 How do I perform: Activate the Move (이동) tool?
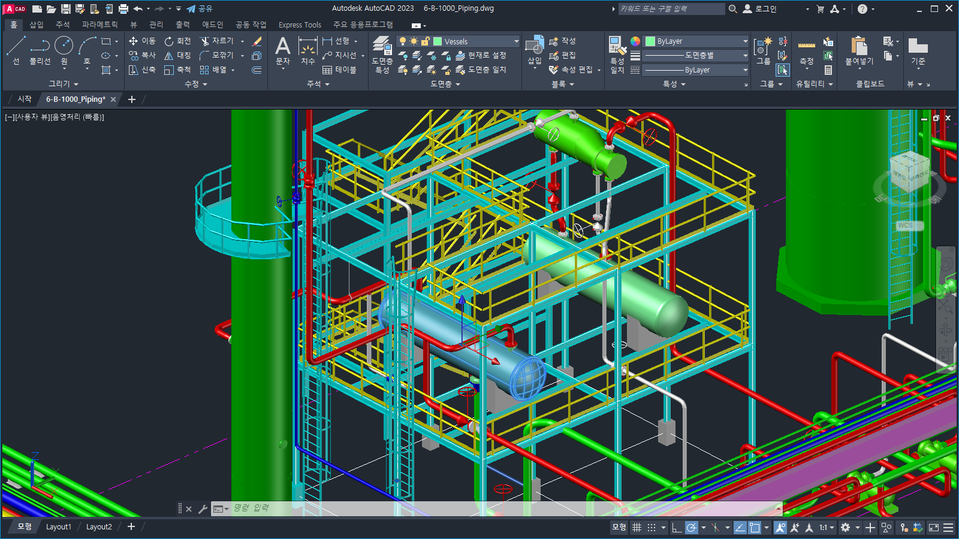point(142,41)
